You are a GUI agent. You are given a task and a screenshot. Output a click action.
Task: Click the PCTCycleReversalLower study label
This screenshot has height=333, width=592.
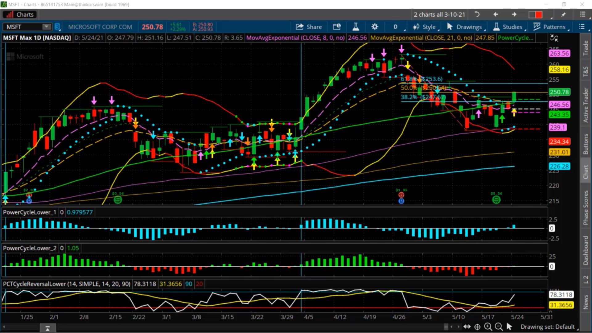pos(67,284)
